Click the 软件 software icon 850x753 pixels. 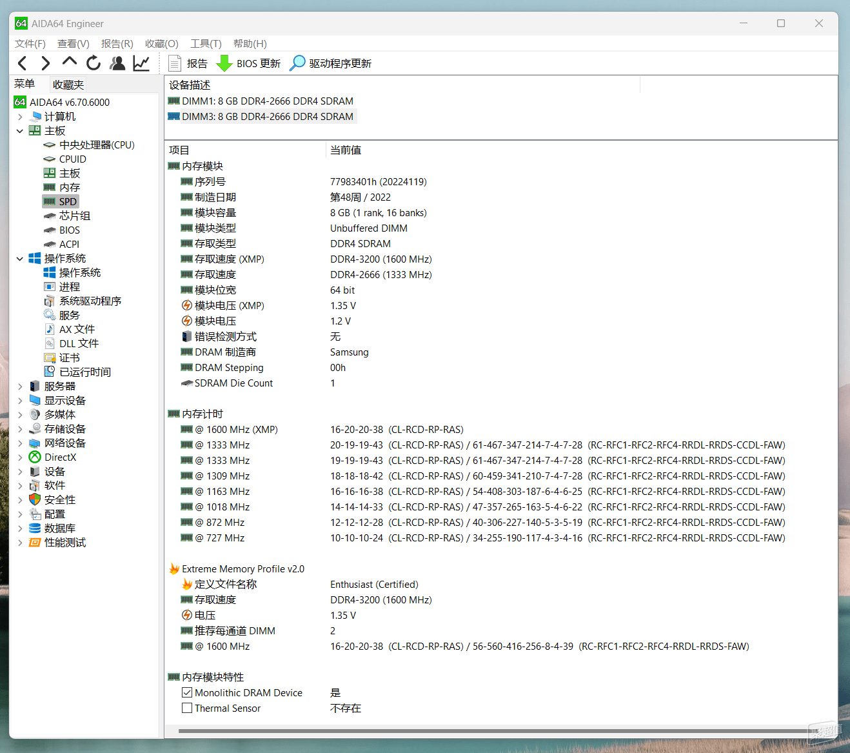[35, 486]
